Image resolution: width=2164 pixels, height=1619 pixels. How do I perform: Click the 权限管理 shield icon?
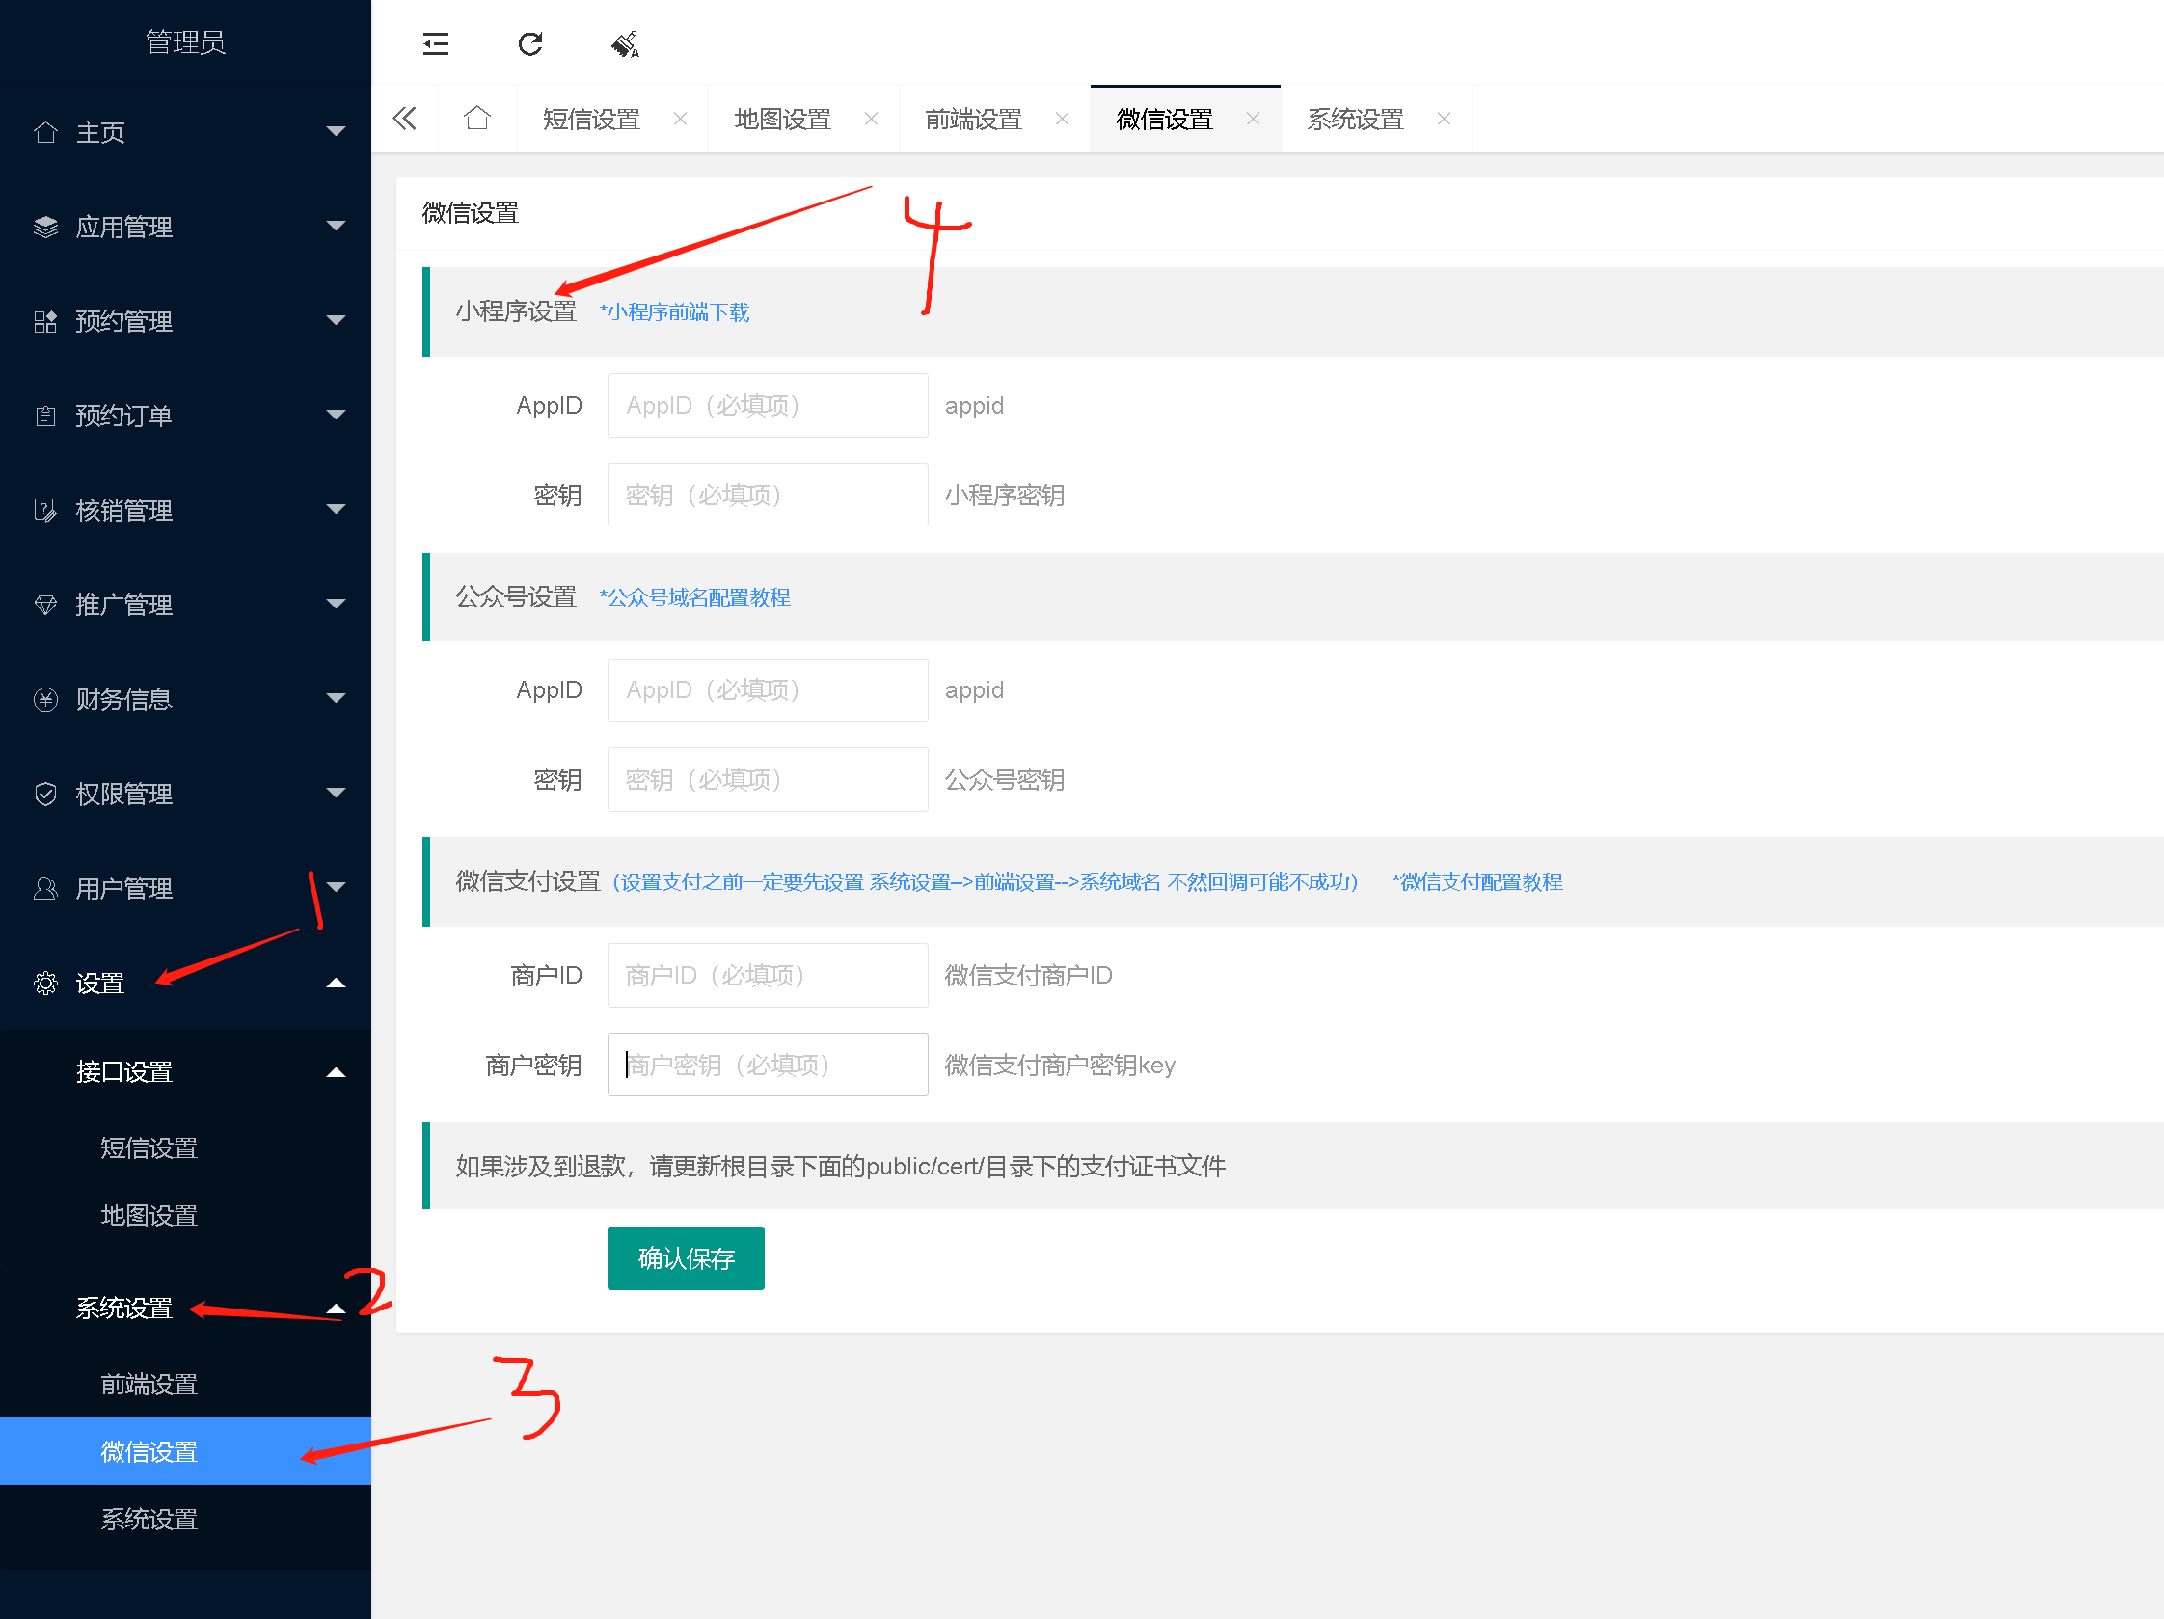coord(45,794)
